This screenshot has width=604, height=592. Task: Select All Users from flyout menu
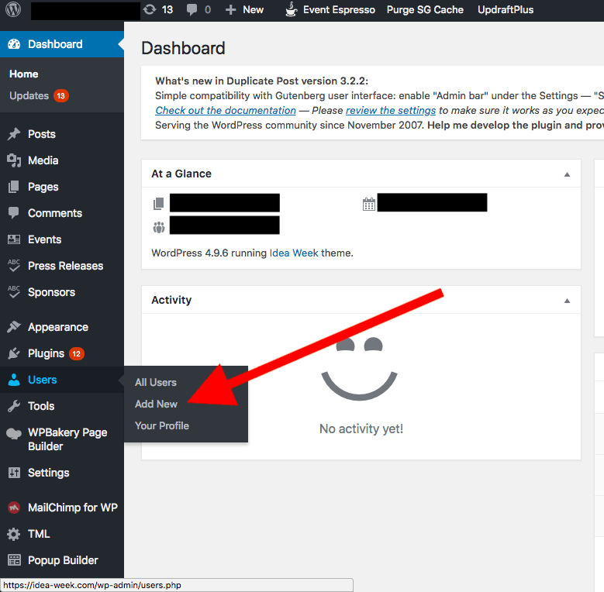[156, 382]
